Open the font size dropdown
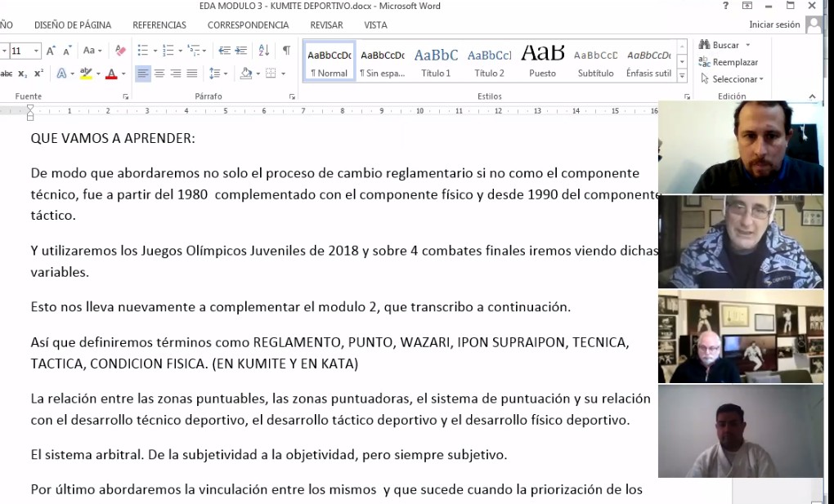Image resolution: width=834 pixels, height=504 pixels. tap(36, 51)
